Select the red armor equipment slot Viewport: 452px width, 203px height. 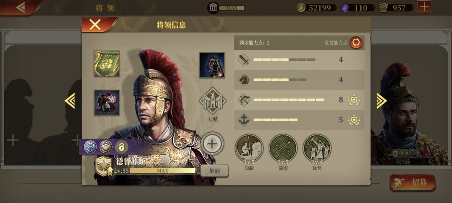[x=107, y=103]
